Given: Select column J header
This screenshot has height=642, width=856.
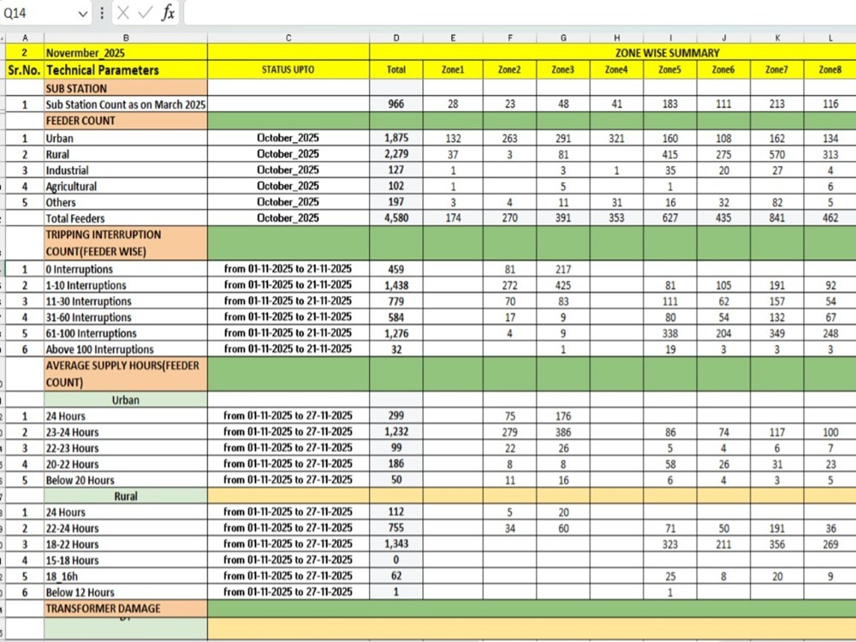Looking at the screenshot, I should click(724, 38).
